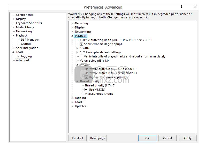Enable Show error message popups checkbox
This screenshot has width=205, height=147.
[x=81, y=44]
